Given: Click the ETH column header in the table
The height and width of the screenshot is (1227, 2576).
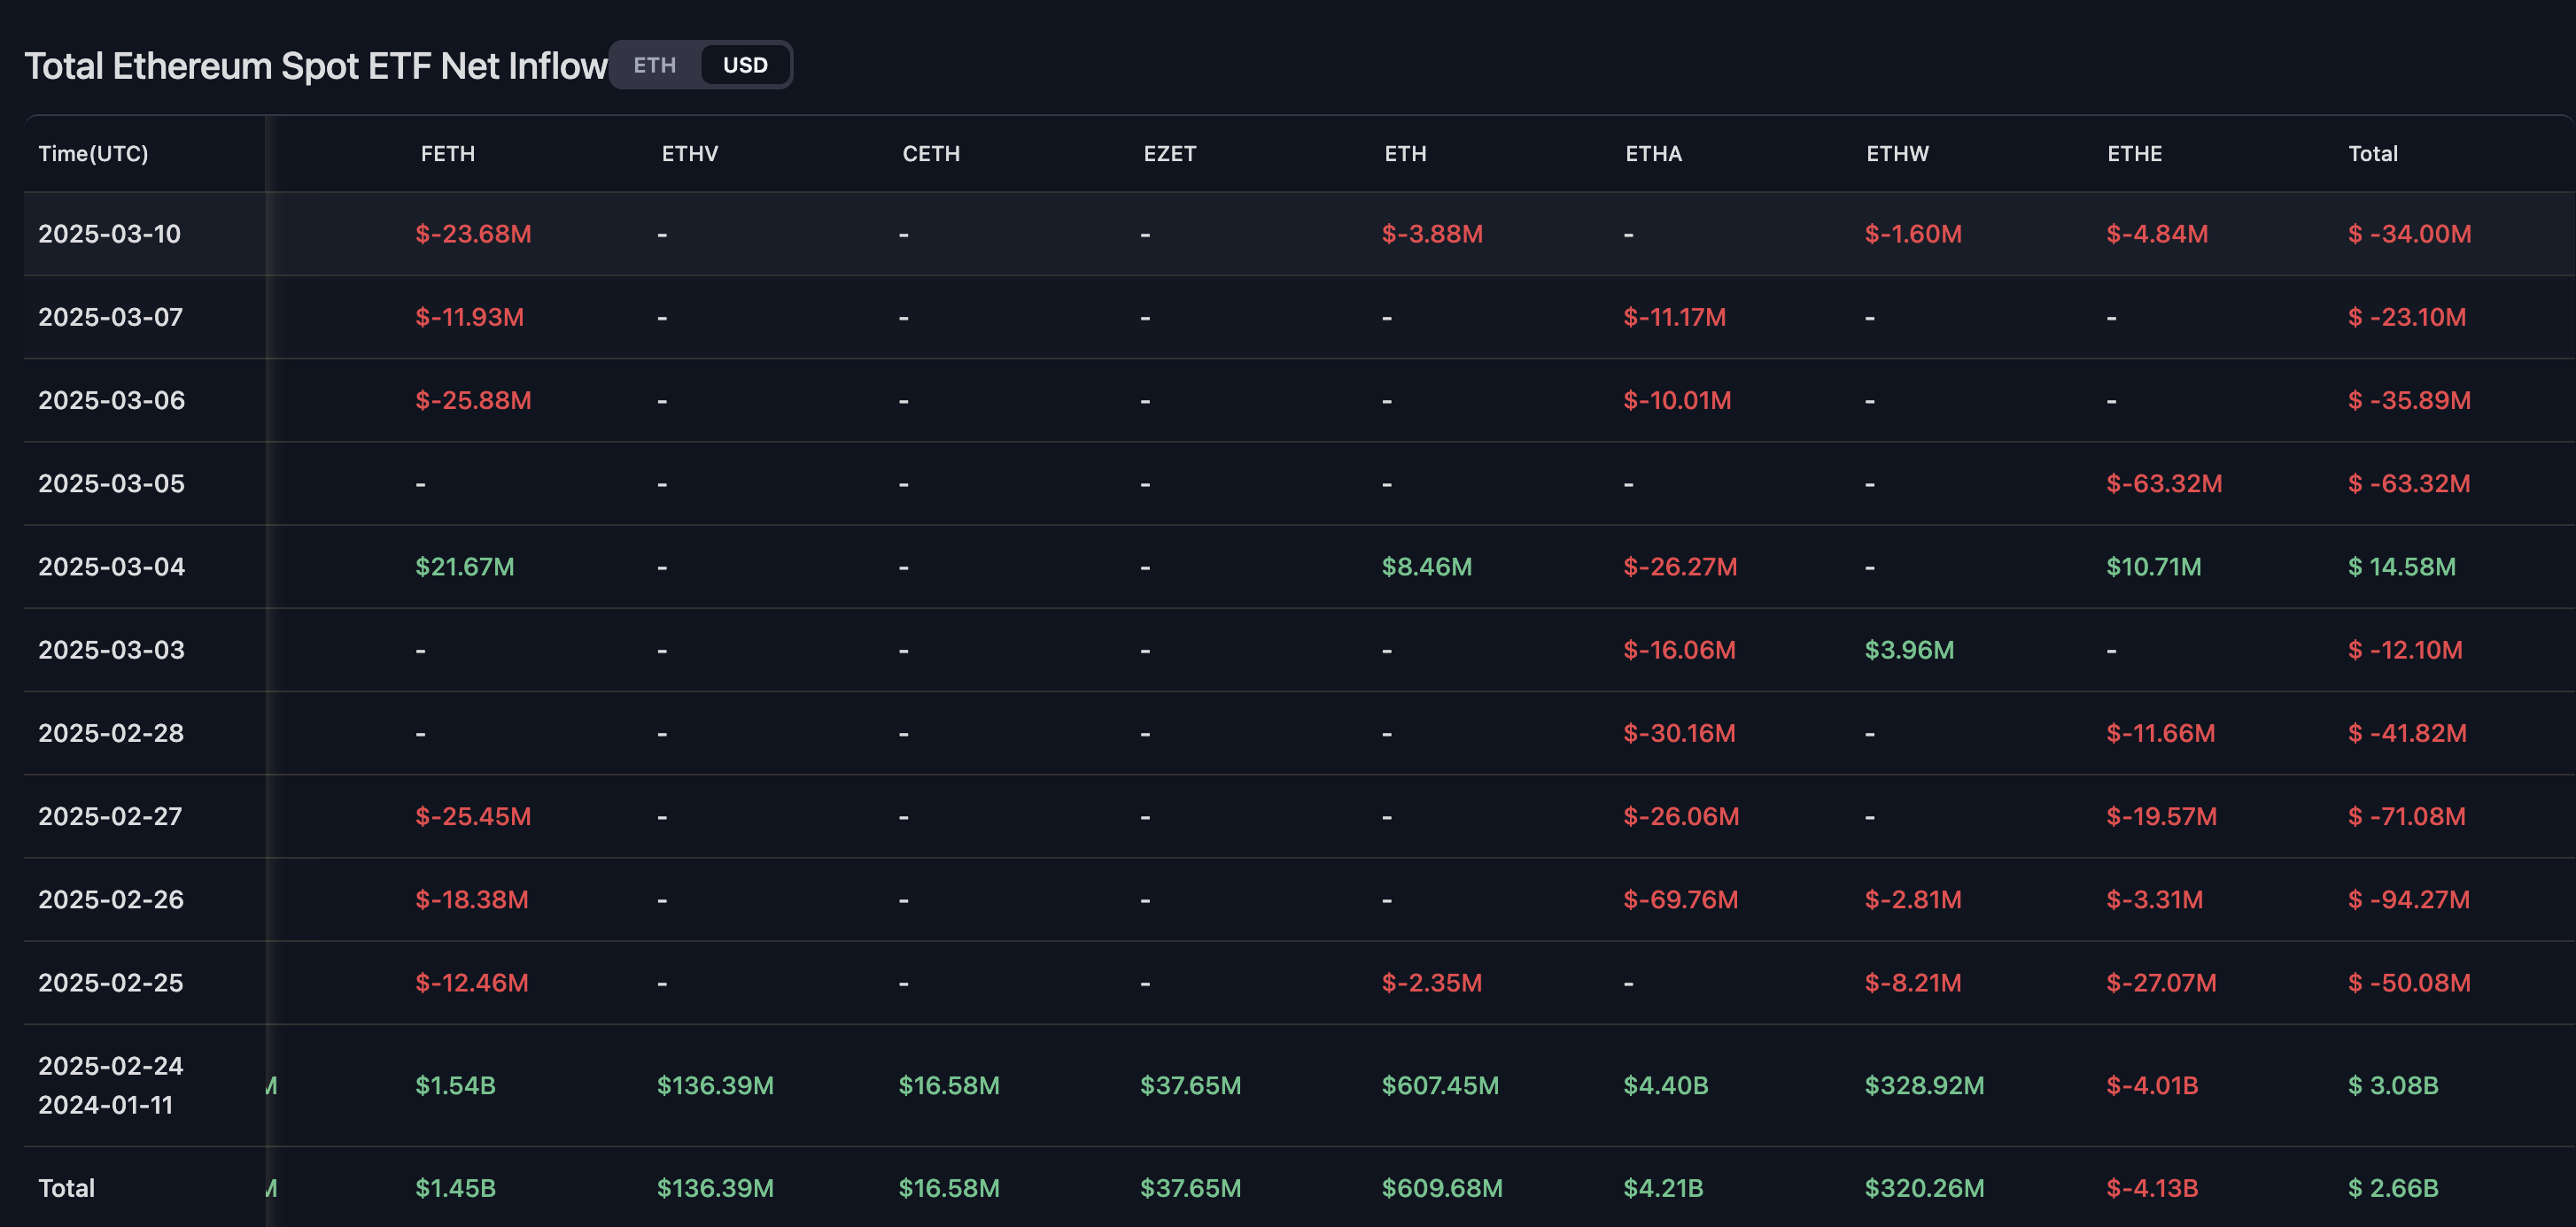Looking at the screenshot, I should tap(1406, 154).
